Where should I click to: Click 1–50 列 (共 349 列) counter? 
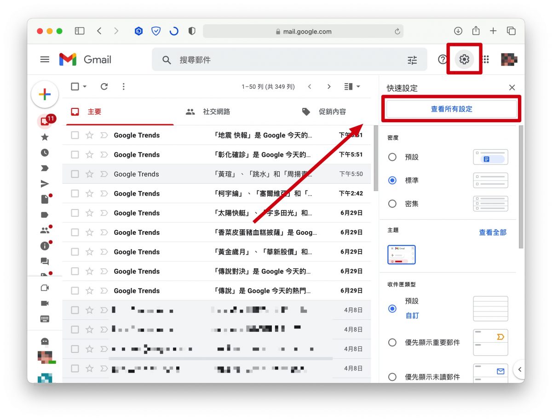coord(268,87)
